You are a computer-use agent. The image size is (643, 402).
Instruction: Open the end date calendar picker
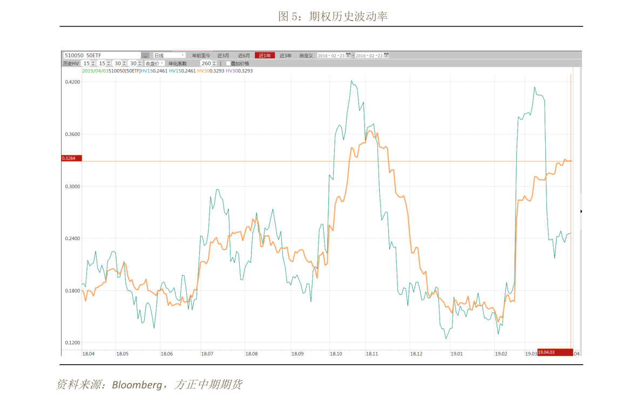(387, 56)
